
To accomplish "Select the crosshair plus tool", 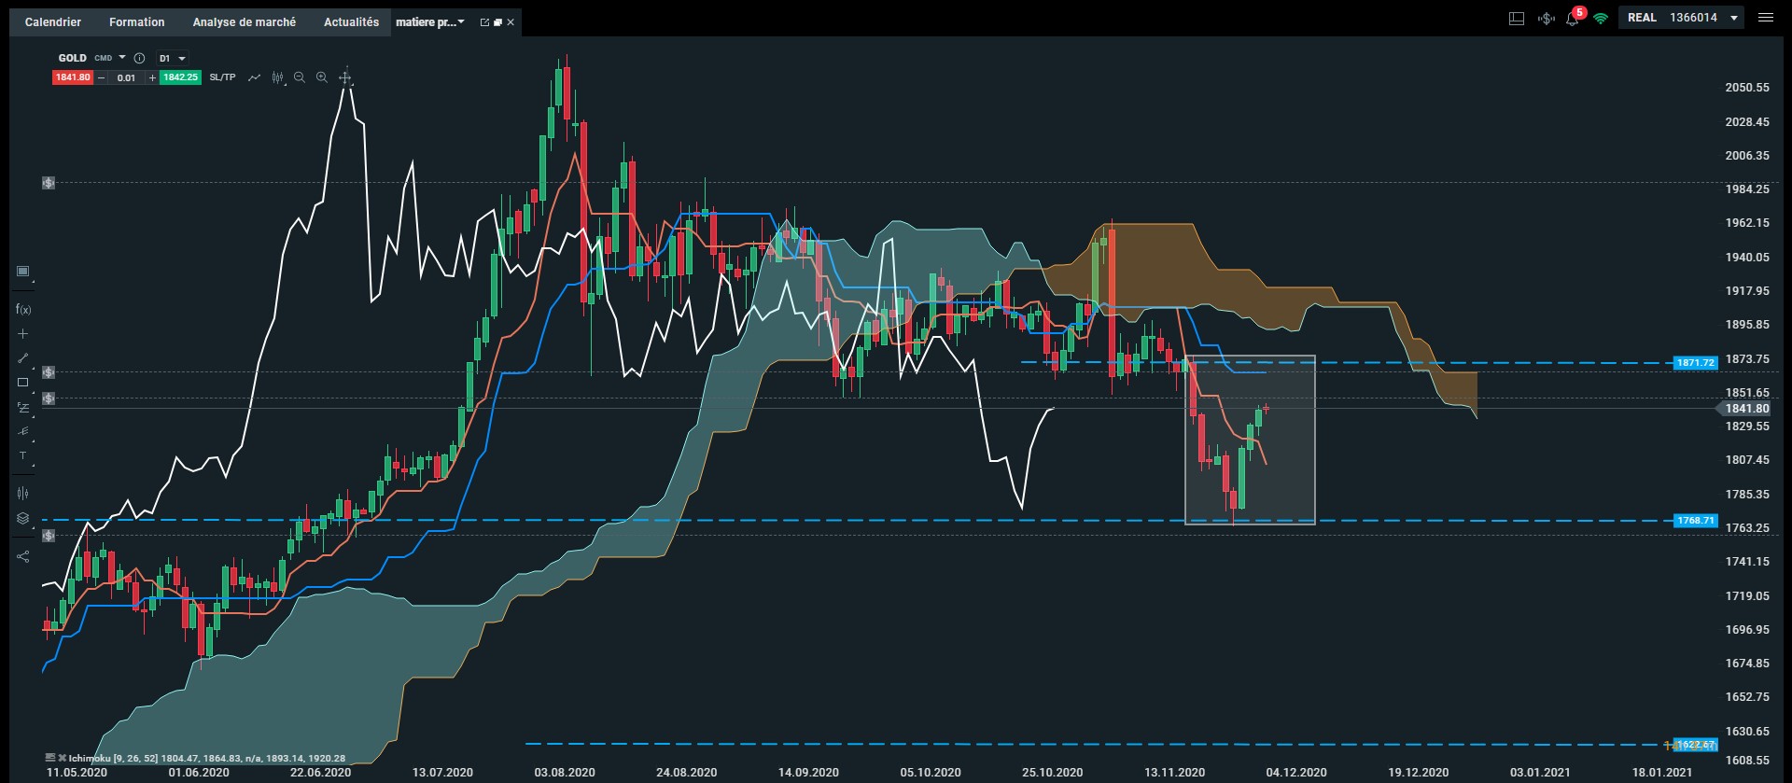I will pos(23,333).
